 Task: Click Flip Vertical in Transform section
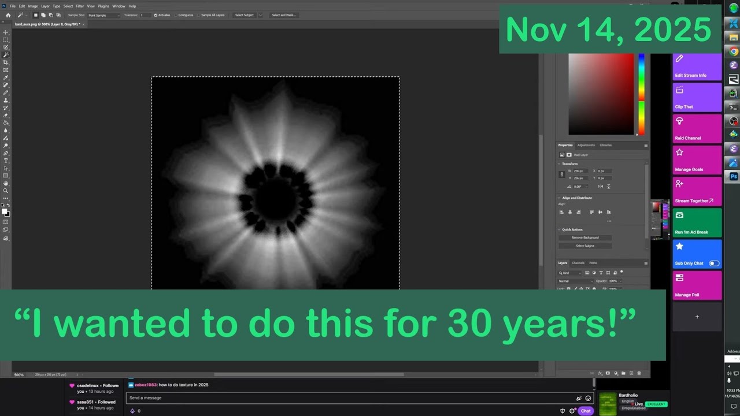[x=609, y=186]
